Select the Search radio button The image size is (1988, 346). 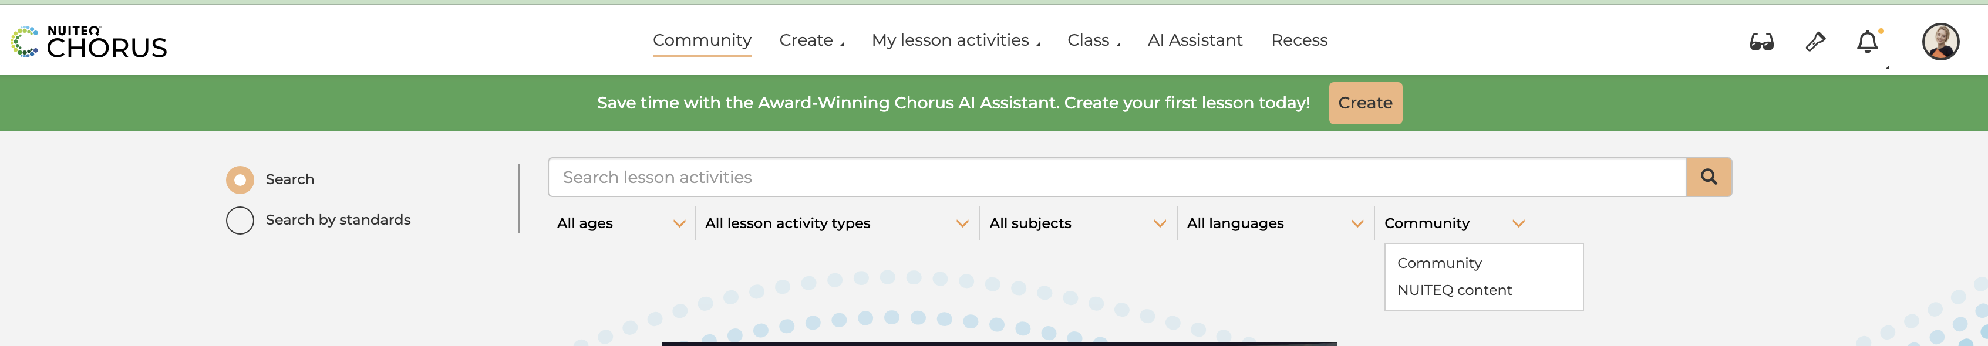(x=240, y=179)
